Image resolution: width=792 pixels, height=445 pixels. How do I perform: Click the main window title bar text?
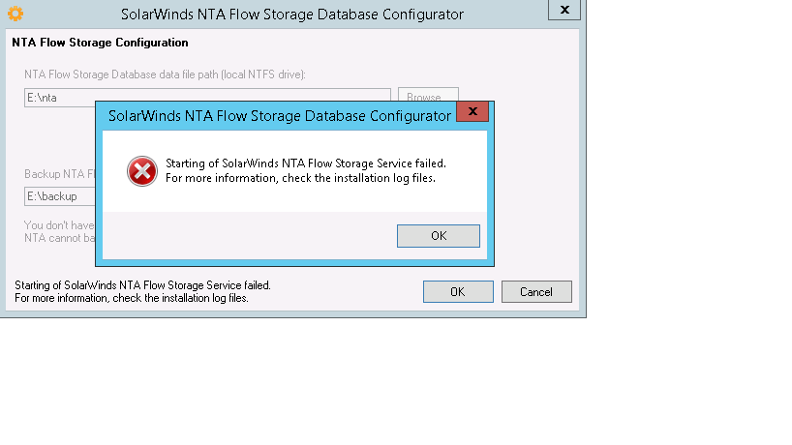[292, 15]
